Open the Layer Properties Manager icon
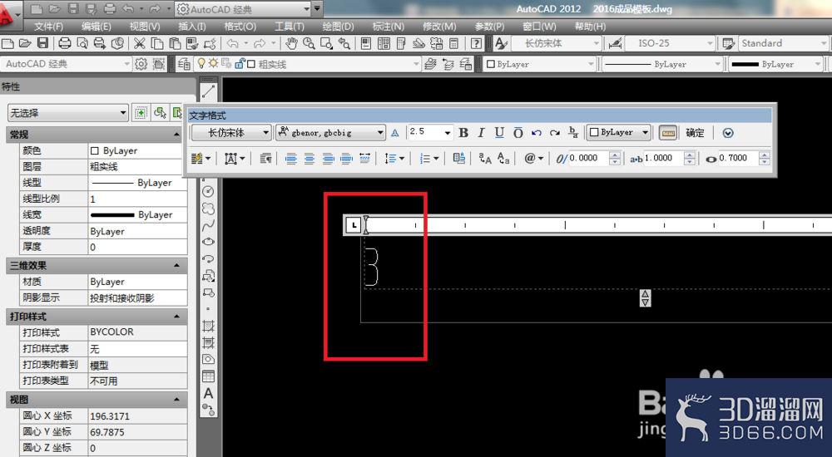Image resolution: width=832 pixels, height=457 pixels. pyautogui.click(x=184, y=64)
